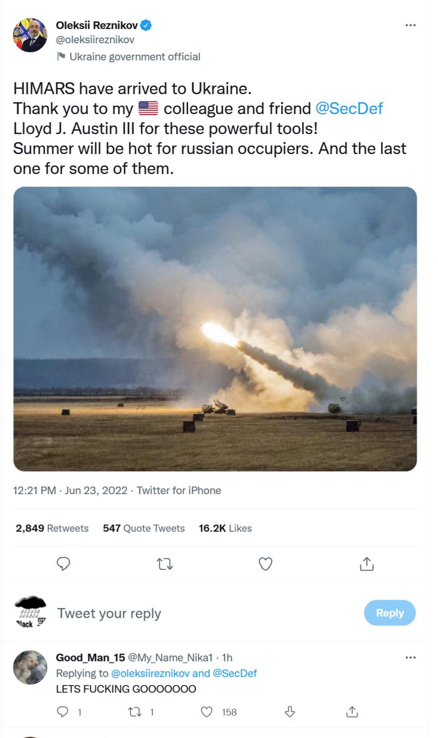Like the HIMARS tweet with heart icon

265,564
